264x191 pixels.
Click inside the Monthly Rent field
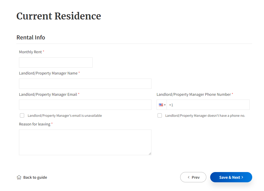tap(56, 62)
